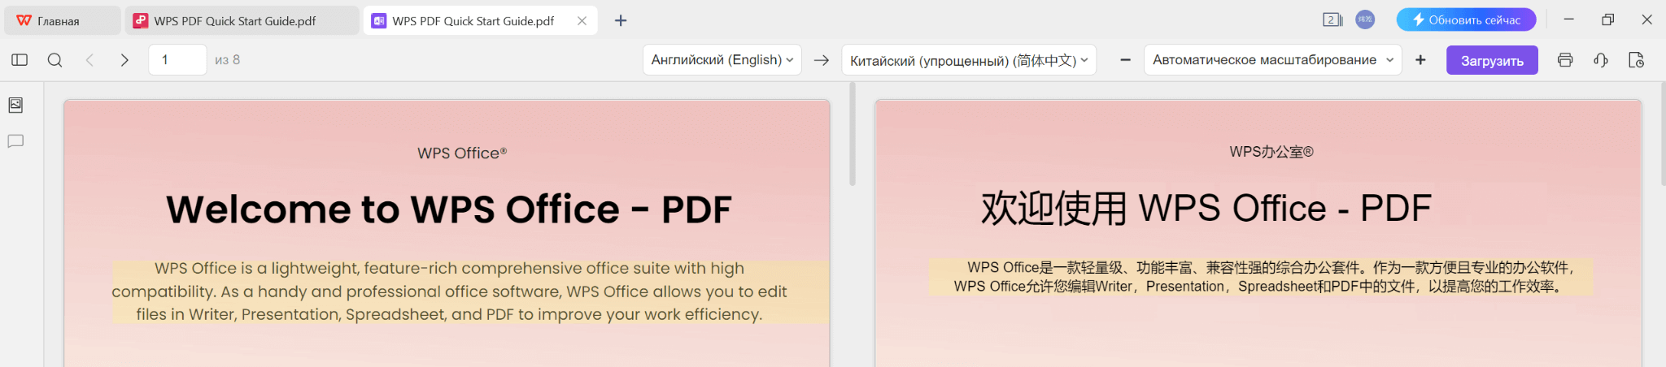Open the support headset icon
1666x367 pixels.
(1601, 60)
